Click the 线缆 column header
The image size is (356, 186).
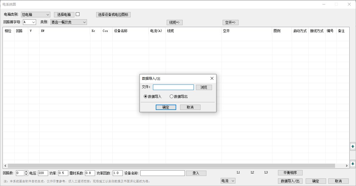(194, 31)
